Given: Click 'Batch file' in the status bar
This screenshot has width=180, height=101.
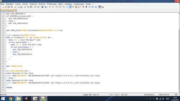Looking at the screenshot, I should click(x=3, y=95).
